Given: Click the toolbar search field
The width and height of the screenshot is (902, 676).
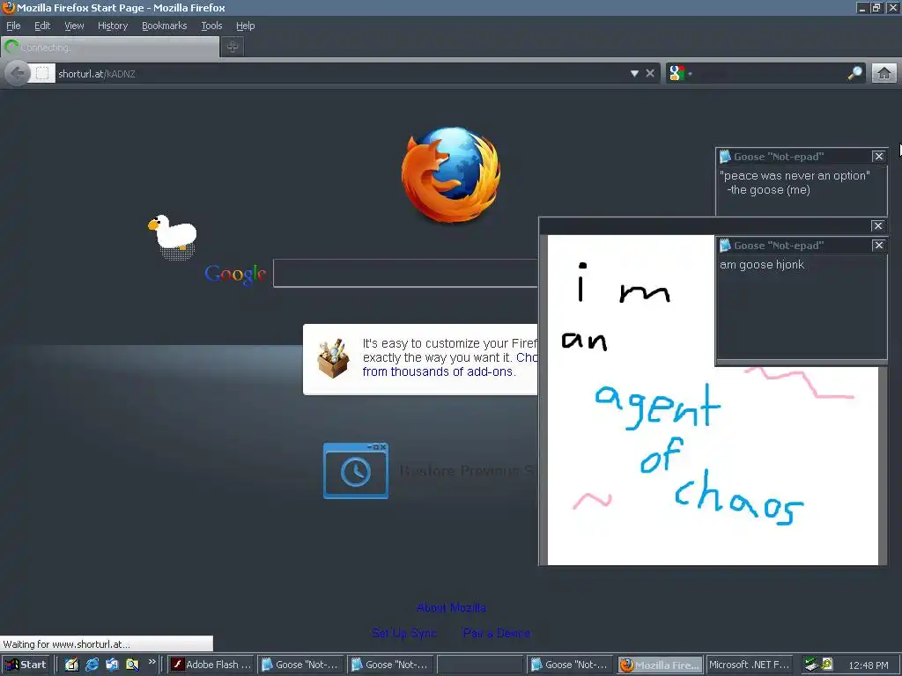Looking at the screenshot, I should point(770,74).
